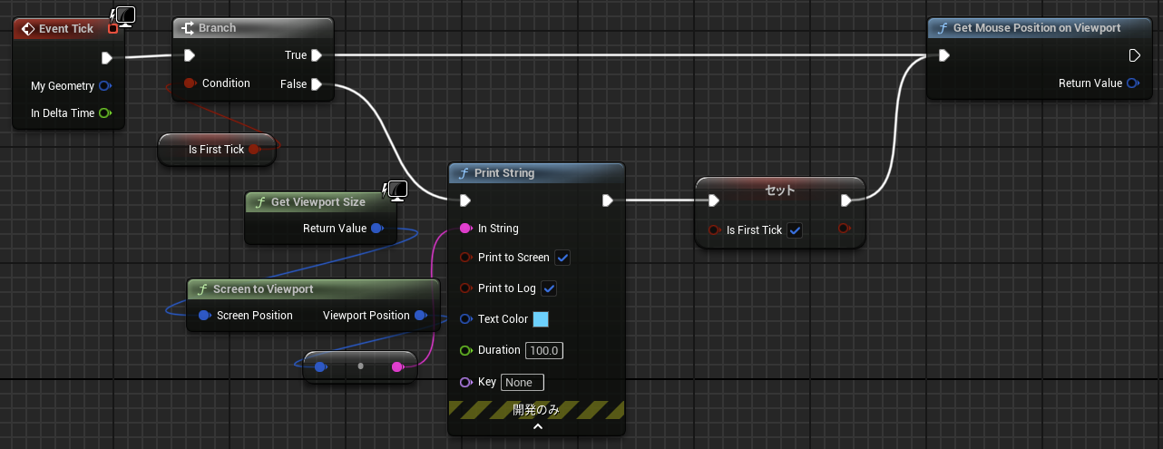Click the In String input pin
This screenshot has height=449, width=1163.
point(466,229)
